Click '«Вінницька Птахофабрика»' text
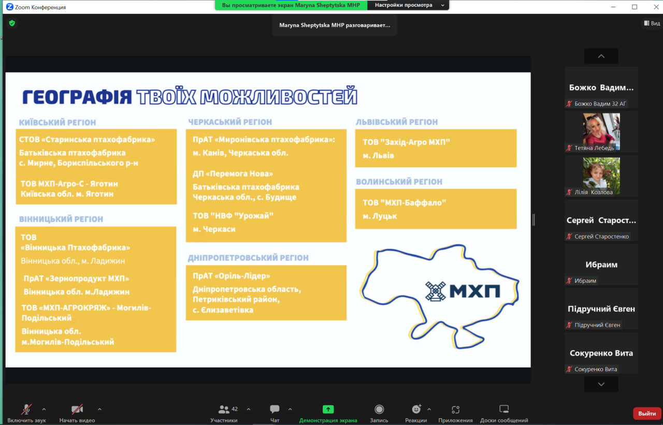Image resolution: width=663 pixels, height=425 pixels. (x=76, y=247)
